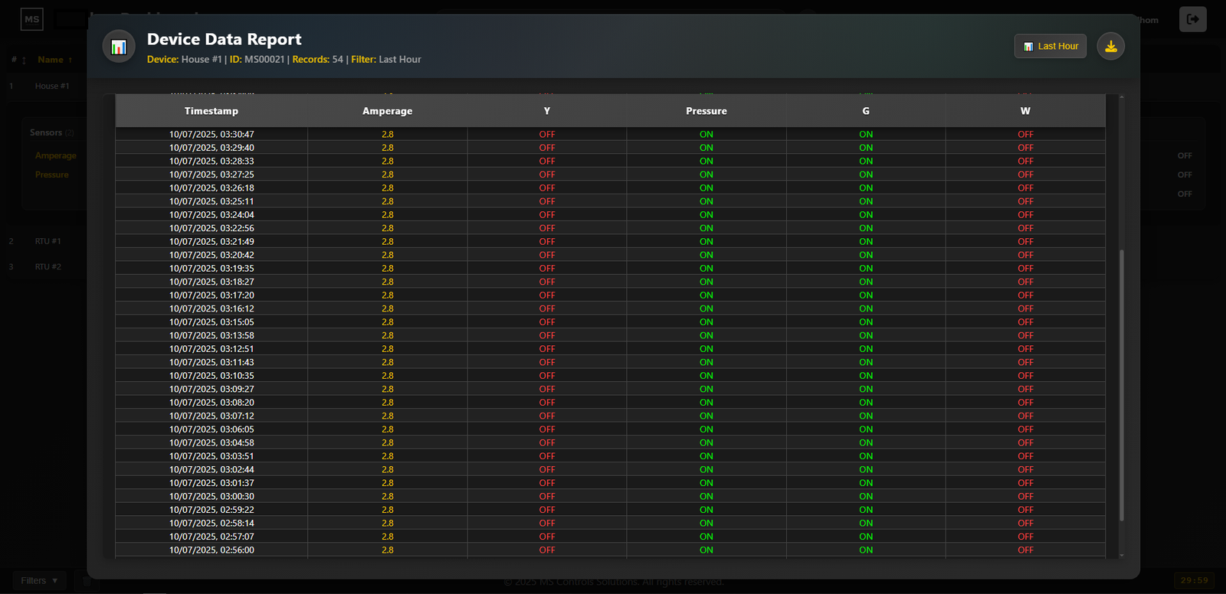
Task: Click the logout icon in the top bar
Action: click(x=1193, y=19)
